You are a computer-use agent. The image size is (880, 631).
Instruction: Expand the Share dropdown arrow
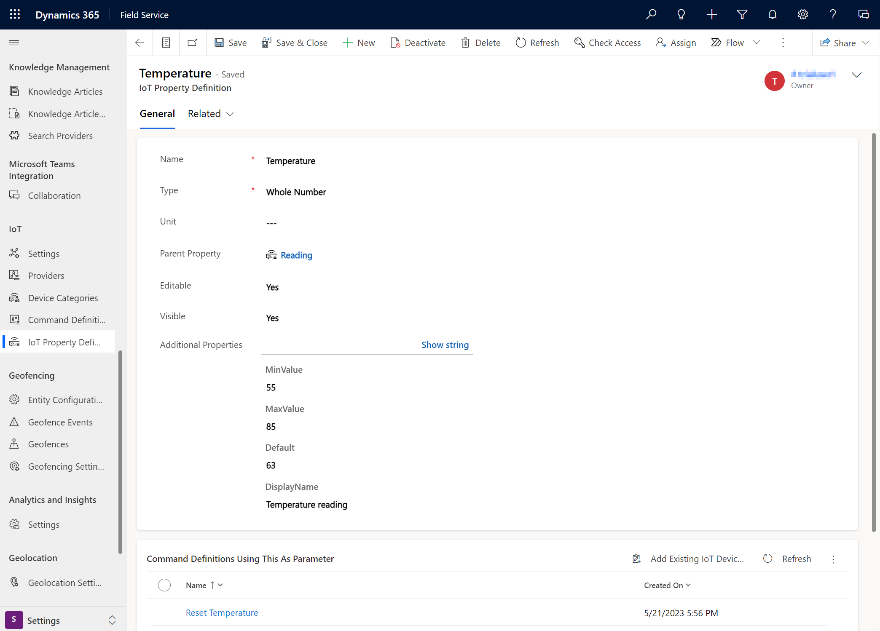pos(867,43)
